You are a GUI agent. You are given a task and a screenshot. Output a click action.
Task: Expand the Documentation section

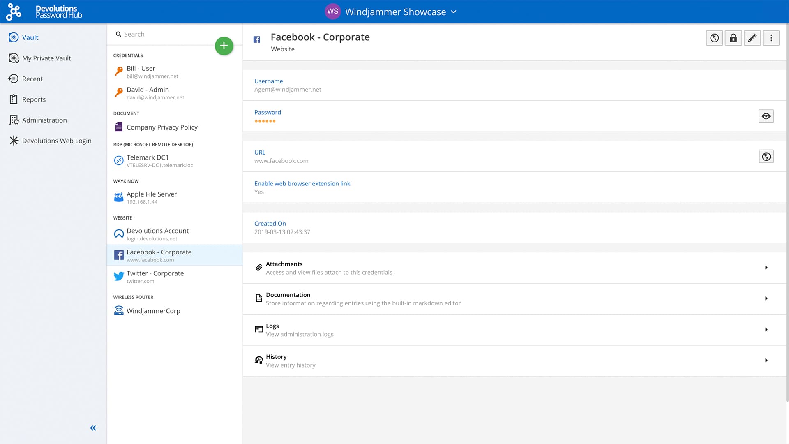766,298
